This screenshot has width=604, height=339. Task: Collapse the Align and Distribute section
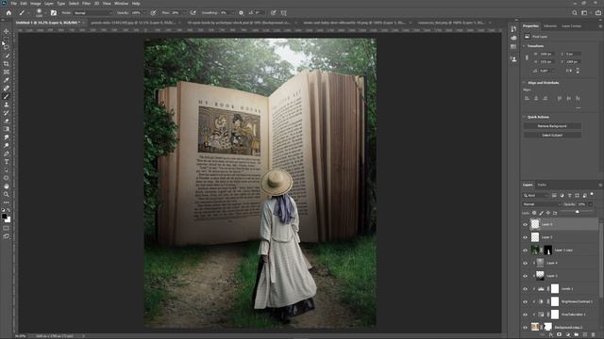(524, 83)
